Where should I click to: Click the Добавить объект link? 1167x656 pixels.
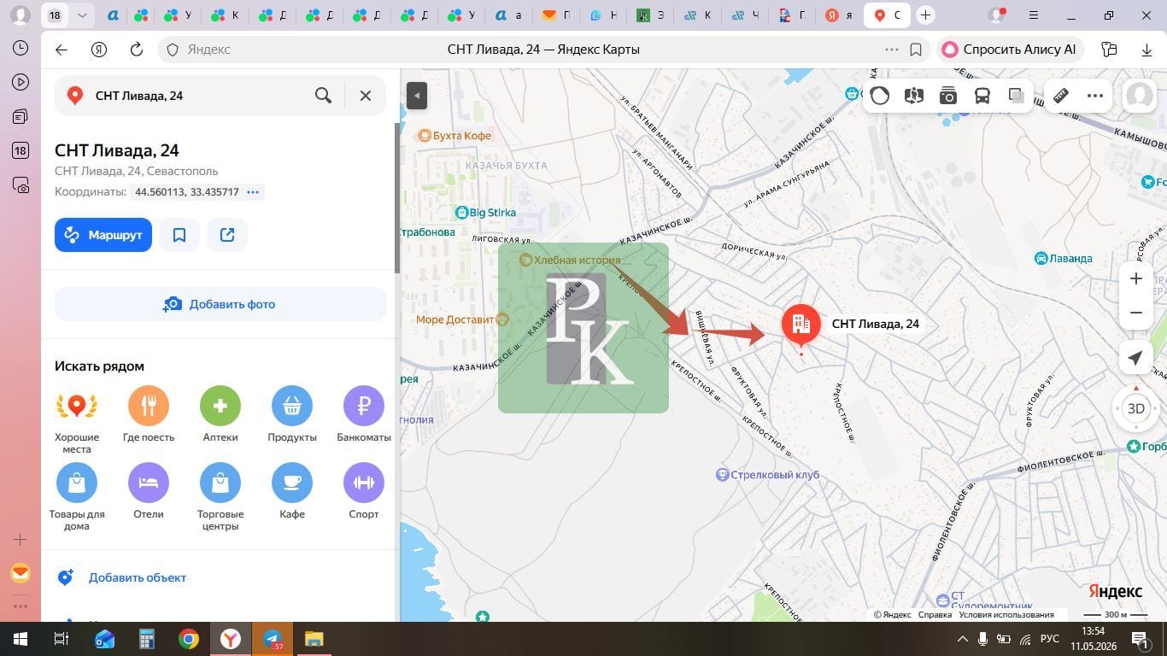click(x=138, y=577)
